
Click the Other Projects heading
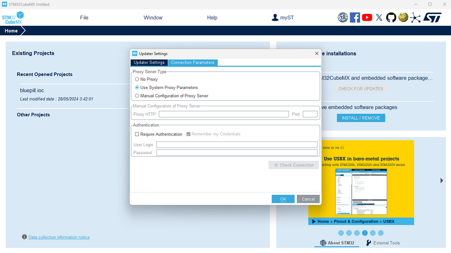33,115
